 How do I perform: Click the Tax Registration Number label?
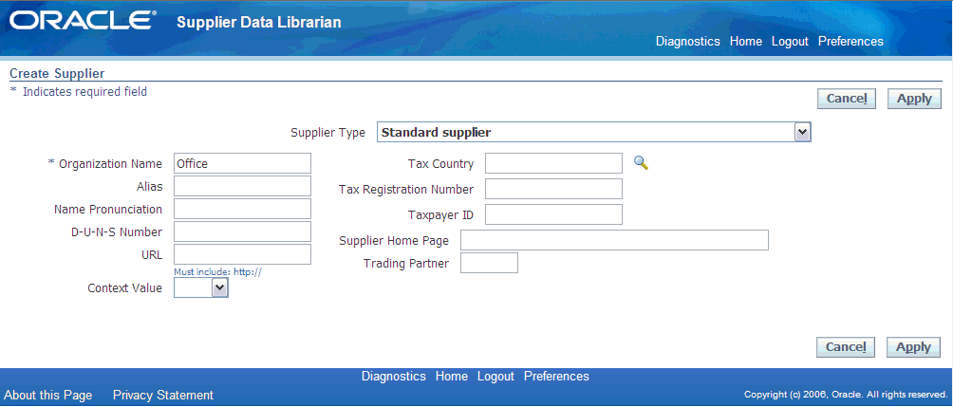[406, 189]
